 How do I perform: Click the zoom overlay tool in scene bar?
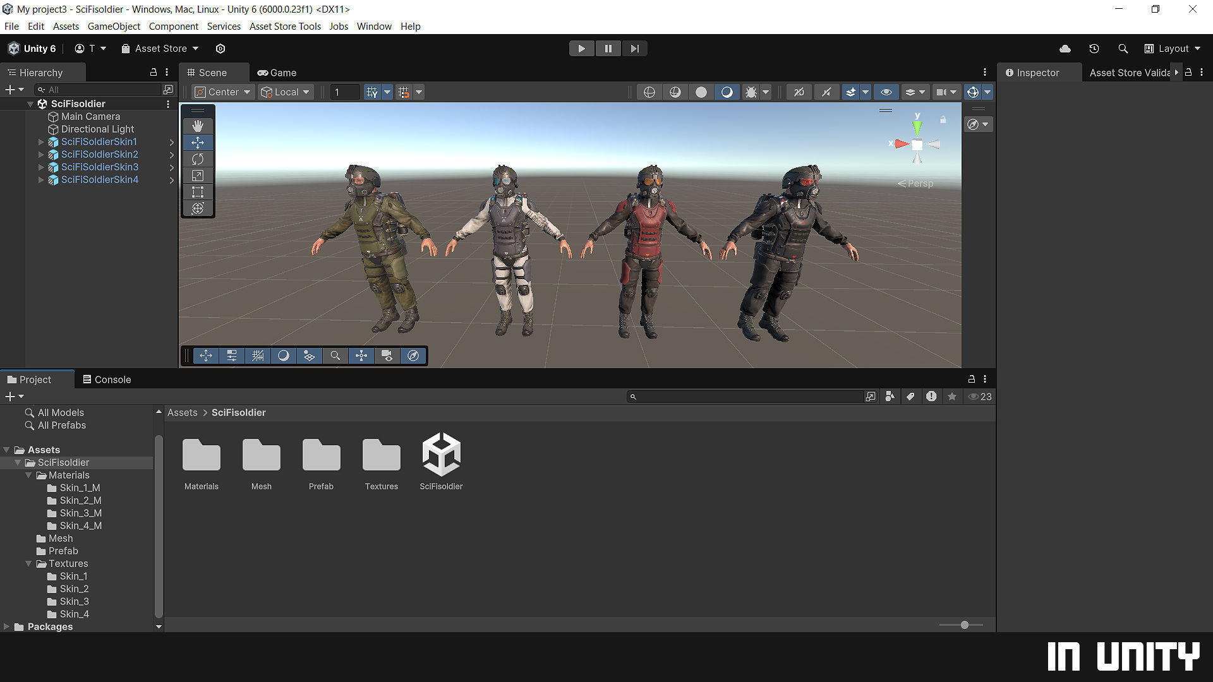[x=335, y=356]
